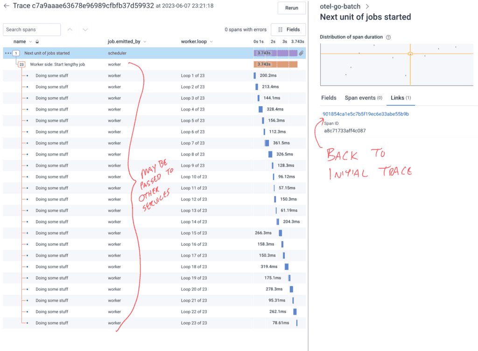Click the highlighted point in duration distribution chart
This screenshot has width=478, height=351.
tap(410, 54)
